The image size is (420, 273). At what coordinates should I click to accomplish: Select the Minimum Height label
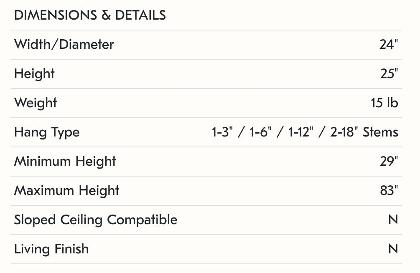(x=65, y=161)
